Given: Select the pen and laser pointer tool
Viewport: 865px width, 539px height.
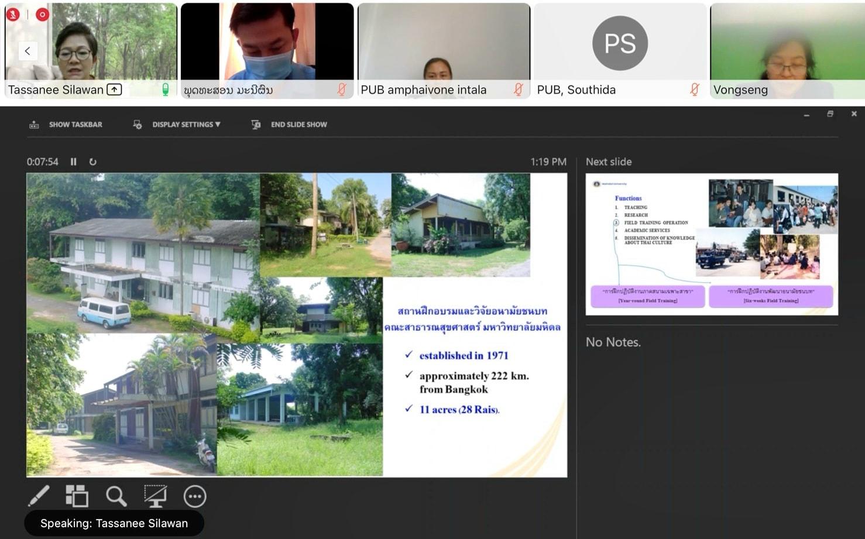Looking at the screenshot, I should point(39,496).
